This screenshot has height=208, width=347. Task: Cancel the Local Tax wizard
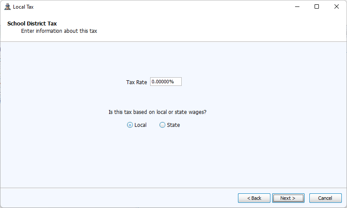coord(325,198)
